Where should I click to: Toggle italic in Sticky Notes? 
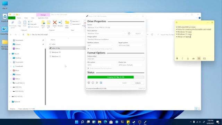click(x=182, y=58)
